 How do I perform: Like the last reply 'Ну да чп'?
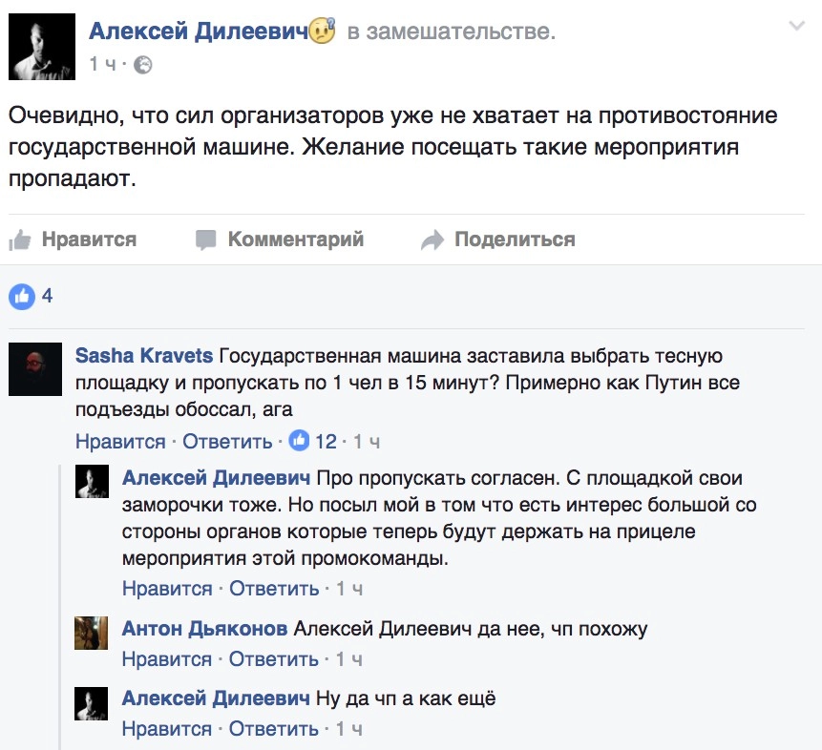167,729
